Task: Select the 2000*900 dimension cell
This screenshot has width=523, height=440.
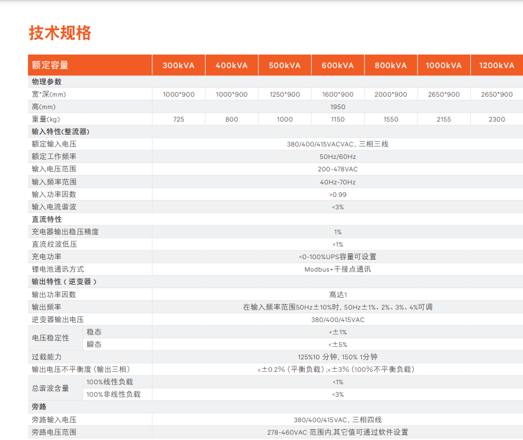Action: (391, 94)
